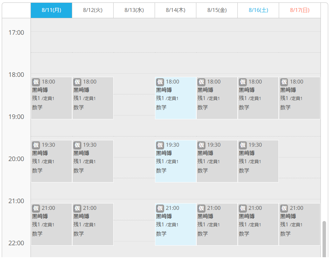Image resolution: width=331 pixels, height=260 pixels.
Task: Open the 21:00 数学 lesson on 8/12
Action: 93,224
